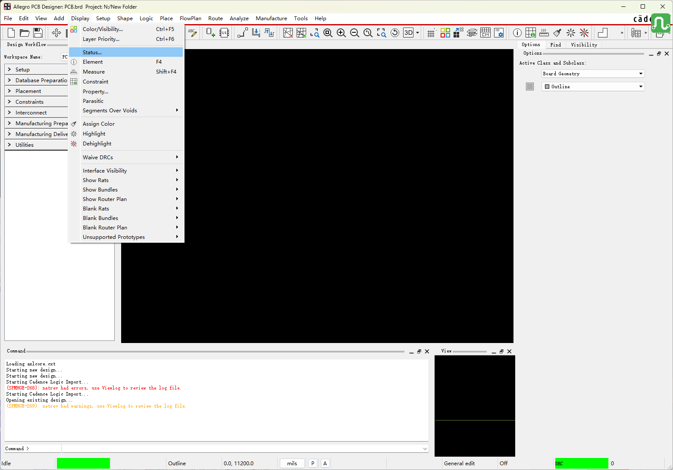The width and height of the screenshot is (673, 470).
Task: Switch to the Visibility tab
Action: [x=584, y=45]
